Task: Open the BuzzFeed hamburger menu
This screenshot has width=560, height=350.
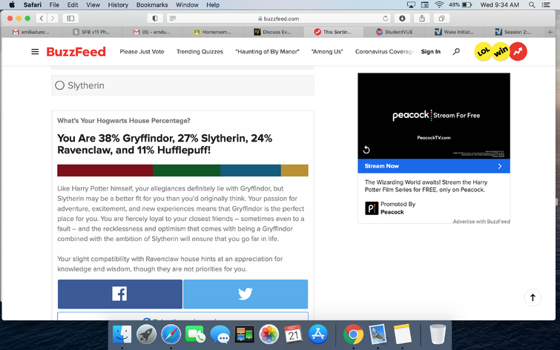Action: 35,52
